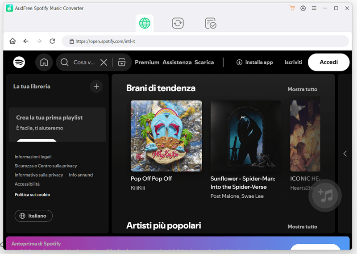Show all under Artisti più popolari
The width and height of the screenshot is (357, 254).
click(x=303, y=227)
